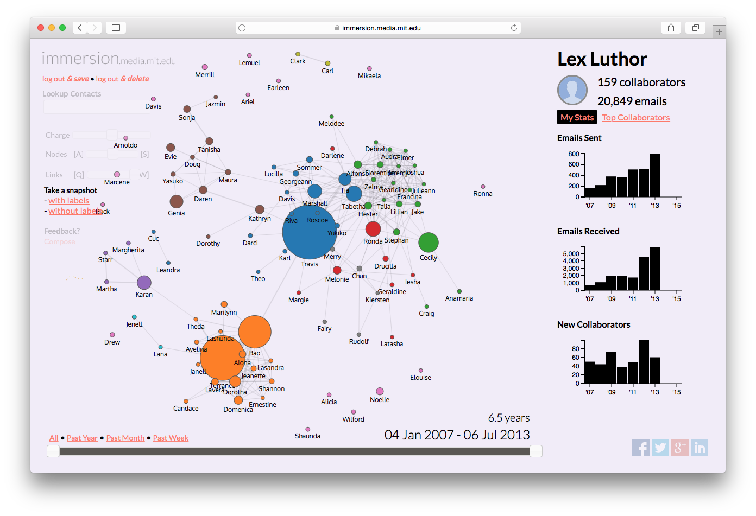Click the Lookup Contacts search field

(x=95, y=107)
